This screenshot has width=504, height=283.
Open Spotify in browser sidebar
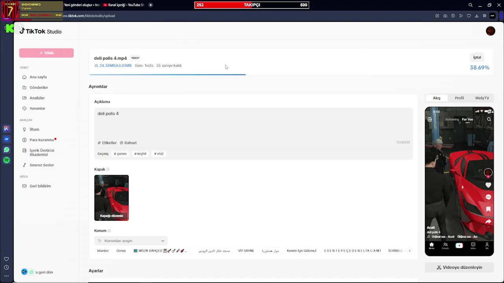pos(6,160)
